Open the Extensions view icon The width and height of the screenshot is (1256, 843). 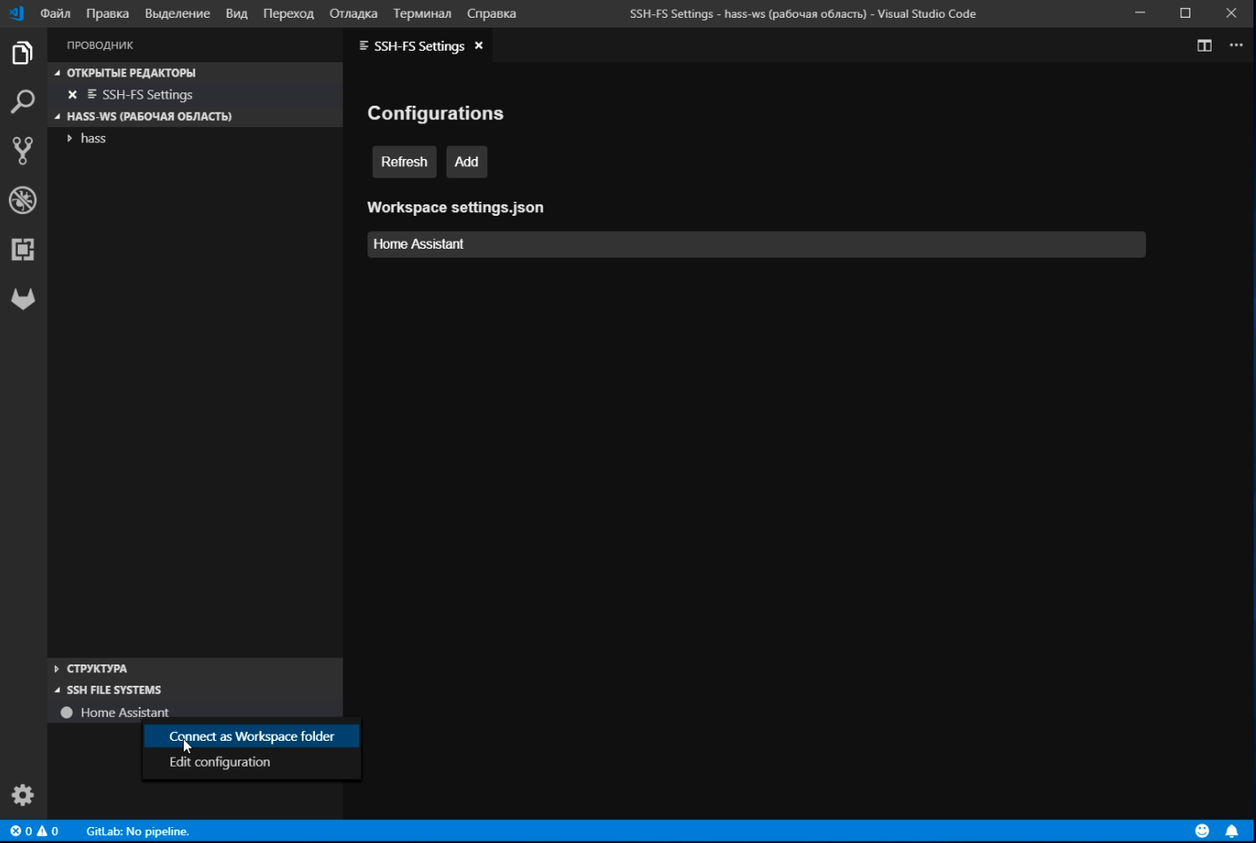point(22,250)
